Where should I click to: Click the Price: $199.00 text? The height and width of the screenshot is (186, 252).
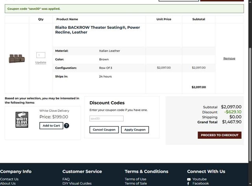(x=54, y=117)
